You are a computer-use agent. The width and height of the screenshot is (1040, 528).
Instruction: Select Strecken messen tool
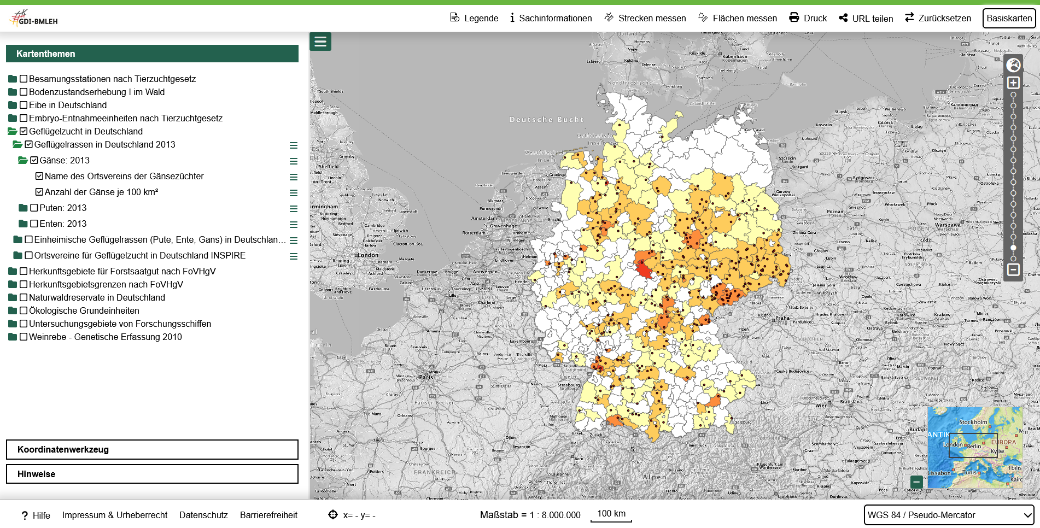645,18
